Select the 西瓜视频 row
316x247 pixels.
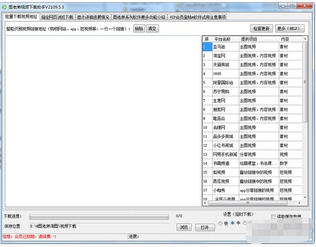click(x=252, y=181)
